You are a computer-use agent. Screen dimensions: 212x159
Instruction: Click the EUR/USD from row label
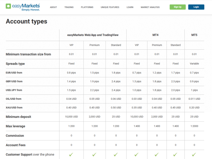[x=14, y=73]
